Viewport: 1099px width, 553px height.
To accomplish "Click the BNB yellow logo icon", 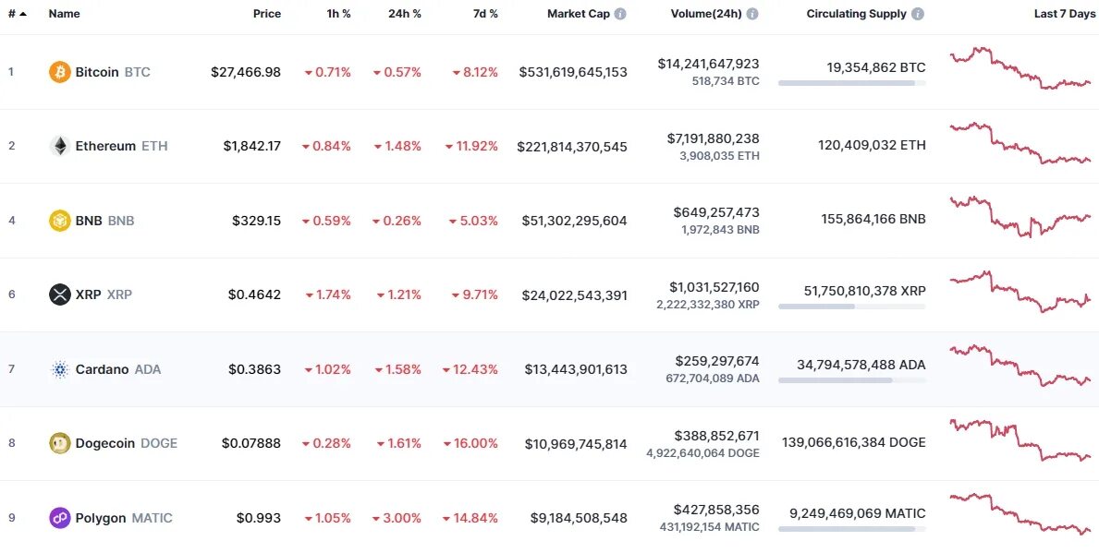I will pyautogui.click(x=59, y=221).
